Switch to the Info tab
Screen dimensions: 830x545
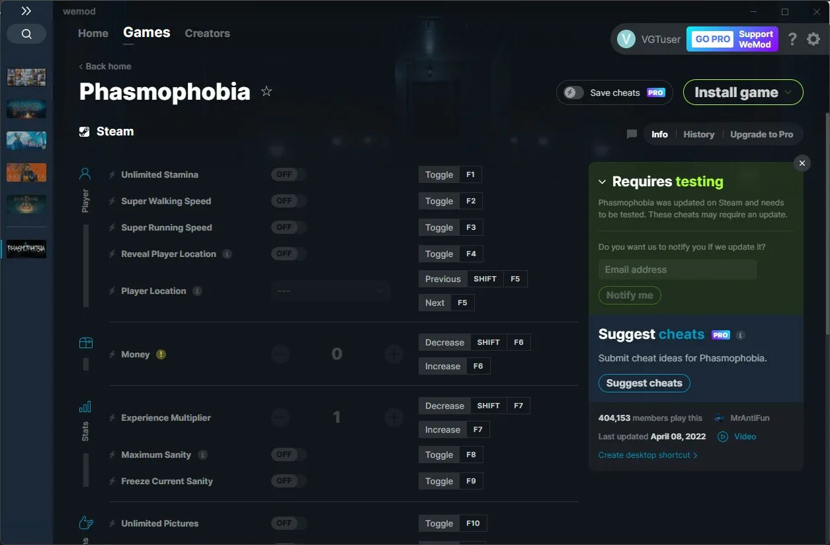(659, 134)
